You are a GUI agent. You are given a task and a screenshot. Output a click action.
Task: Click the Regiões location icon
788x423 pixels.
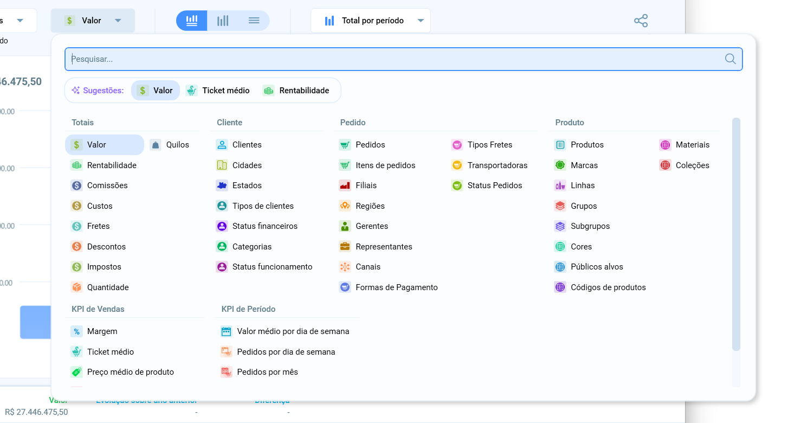click(345, 206)
